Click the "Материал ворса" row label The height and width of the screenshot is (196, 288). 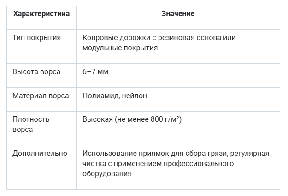[41, 96]
